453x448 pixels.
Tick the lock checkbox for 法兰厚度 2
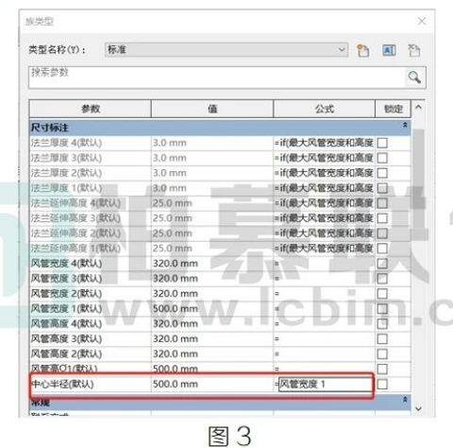(x=382, y=173)
